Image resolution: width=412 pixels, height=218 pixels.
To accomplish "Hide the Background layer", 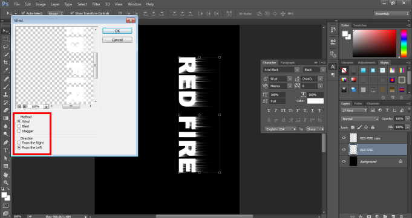I will tap(344, 161).
